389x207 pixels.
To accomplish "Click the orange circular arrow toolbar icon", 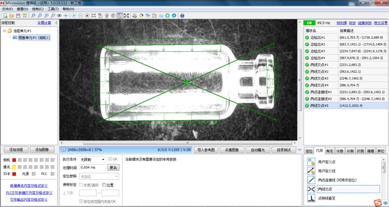I will point(141,15).
